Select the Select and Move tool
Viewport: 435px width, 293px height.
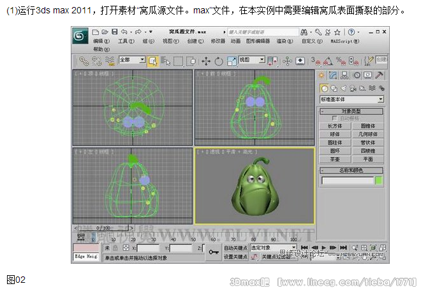[x=206, y=61]
